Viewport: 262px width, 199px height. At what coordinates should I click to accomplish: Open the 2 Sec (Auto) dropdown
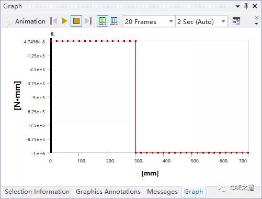[x=201, y=21]
